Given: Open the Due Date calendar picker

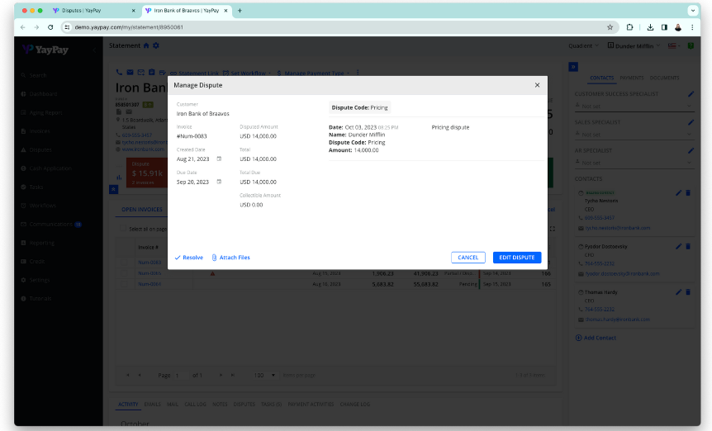Looking at the screenshot, I should pos(219,182).
